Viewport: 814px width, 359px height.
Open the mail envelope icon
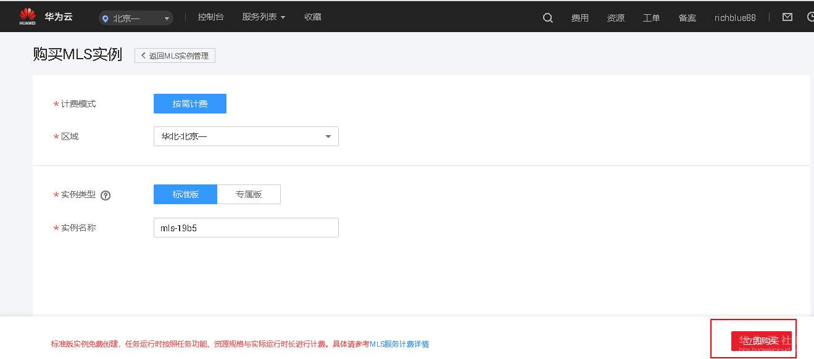pyautogui.click(x=787, y=17)
